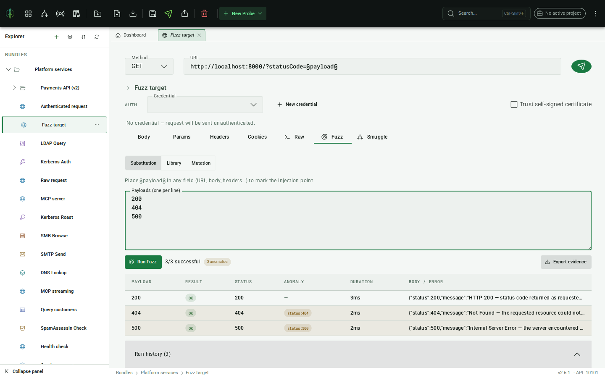Image resolution: width=605 pixels, height=378 pixels.
Task: Open the New Probe dropdown
Action: [x=243, y=13]
